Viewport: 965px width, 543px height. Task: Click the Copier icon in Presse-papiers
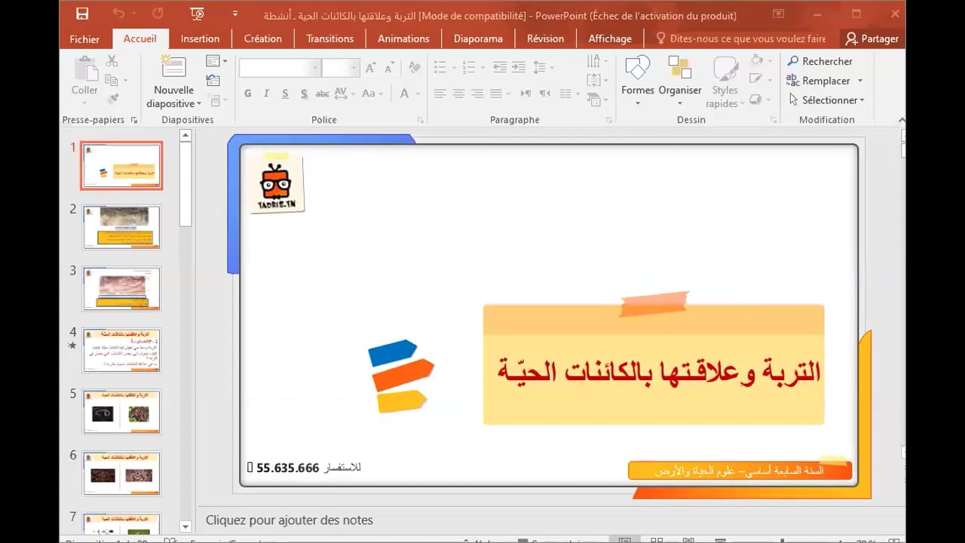click(x=112, y=80)
